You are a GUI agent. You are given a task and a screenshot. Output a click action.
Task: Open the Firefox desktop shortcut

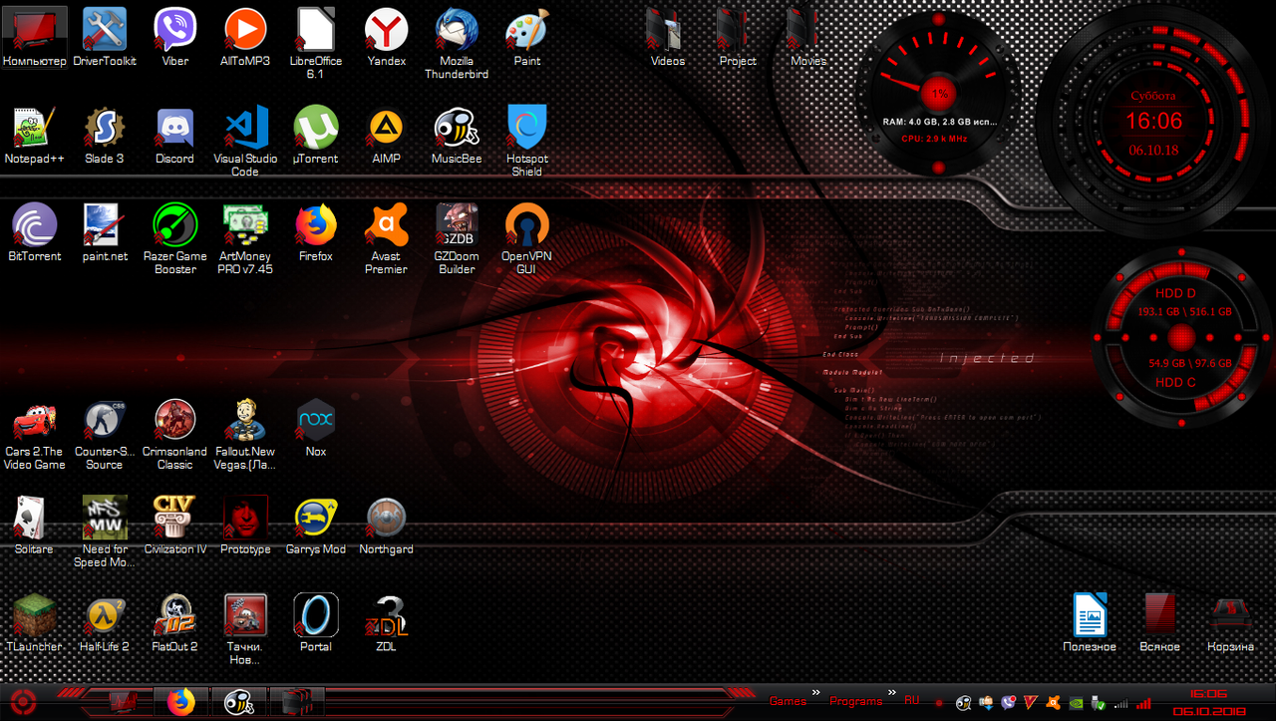pos(316,233)
